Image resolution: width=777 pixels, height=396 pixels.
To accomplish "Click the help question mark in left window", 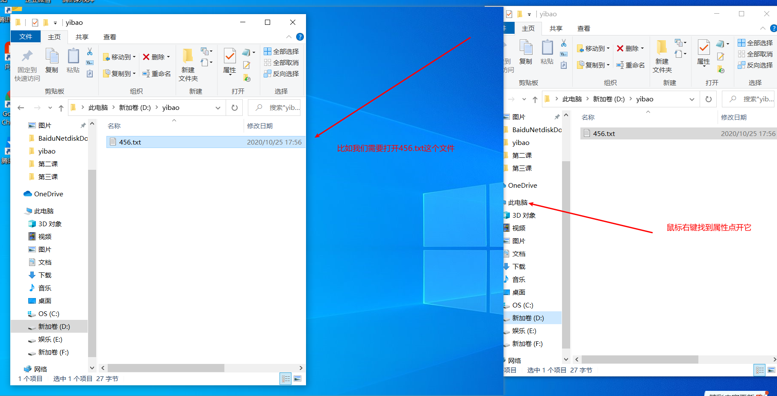I will pyautogui.click(x=300, y=37).
